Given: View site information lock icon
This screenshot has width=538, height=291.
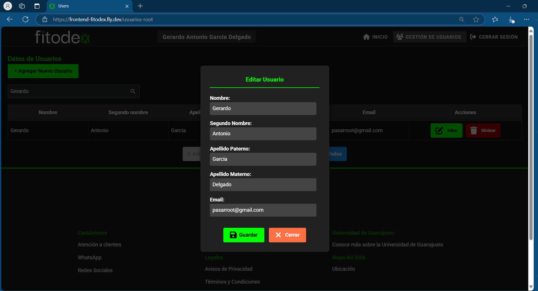Looking at the screenshot, I should [x=45, y=19].
